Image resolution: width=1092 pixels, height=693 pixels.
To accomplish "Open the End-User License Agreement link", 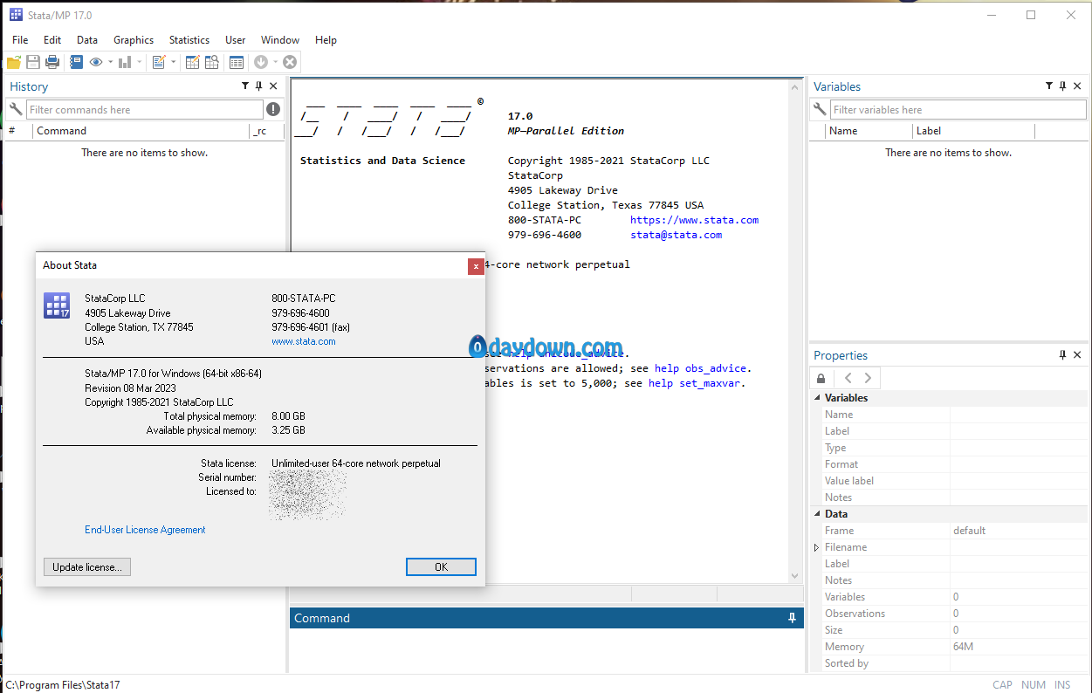I will pos(145,530).
